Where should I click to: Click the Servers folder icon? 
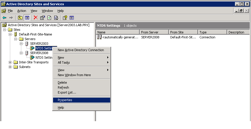pyautogui.click(x=21, y=39)
